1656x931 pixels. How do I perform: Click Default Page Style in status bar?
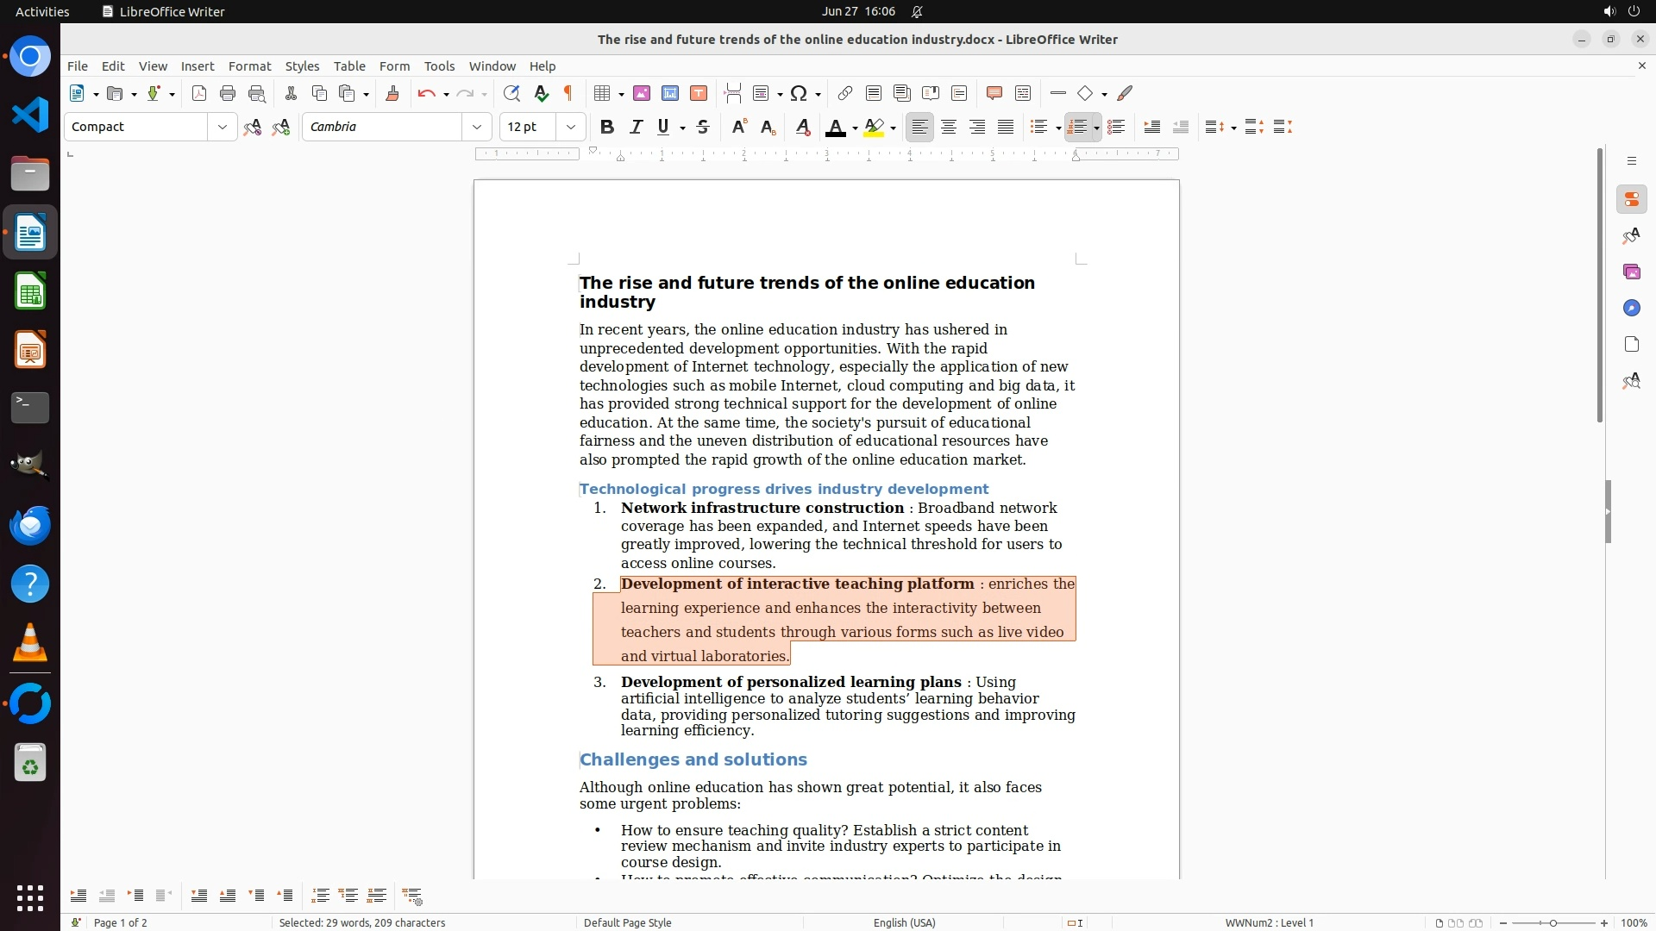627,922
